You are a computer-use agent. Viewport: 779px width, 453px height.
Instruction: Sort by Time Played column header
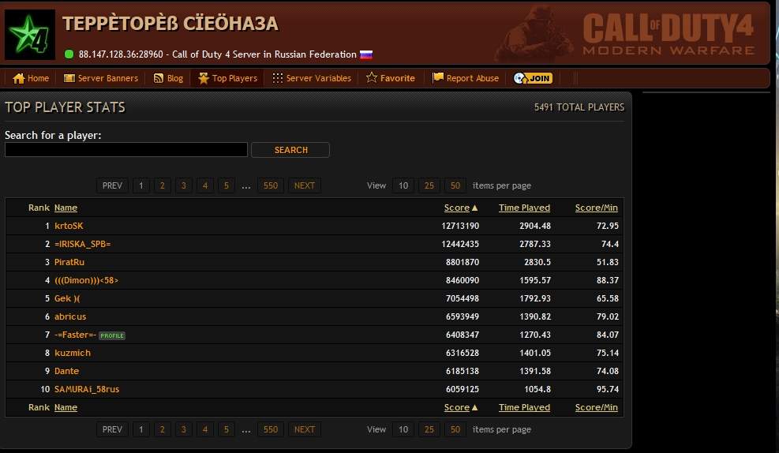coord(524,208)
